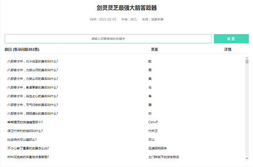Select the question about 材料花岗岩 gathering location
253x167 pixels.
(28, 157)
